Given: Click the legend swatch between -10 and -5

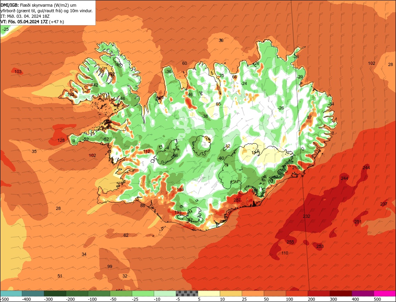Looking at the screenshot, I should (165, 293).
